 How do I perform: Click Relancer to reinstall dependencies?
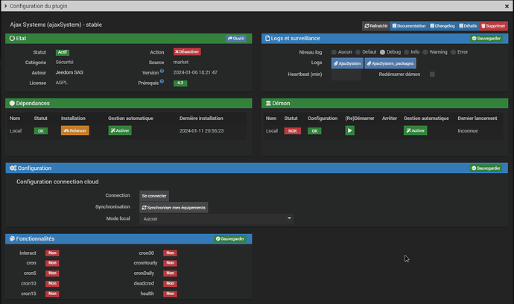coord(75,130)
